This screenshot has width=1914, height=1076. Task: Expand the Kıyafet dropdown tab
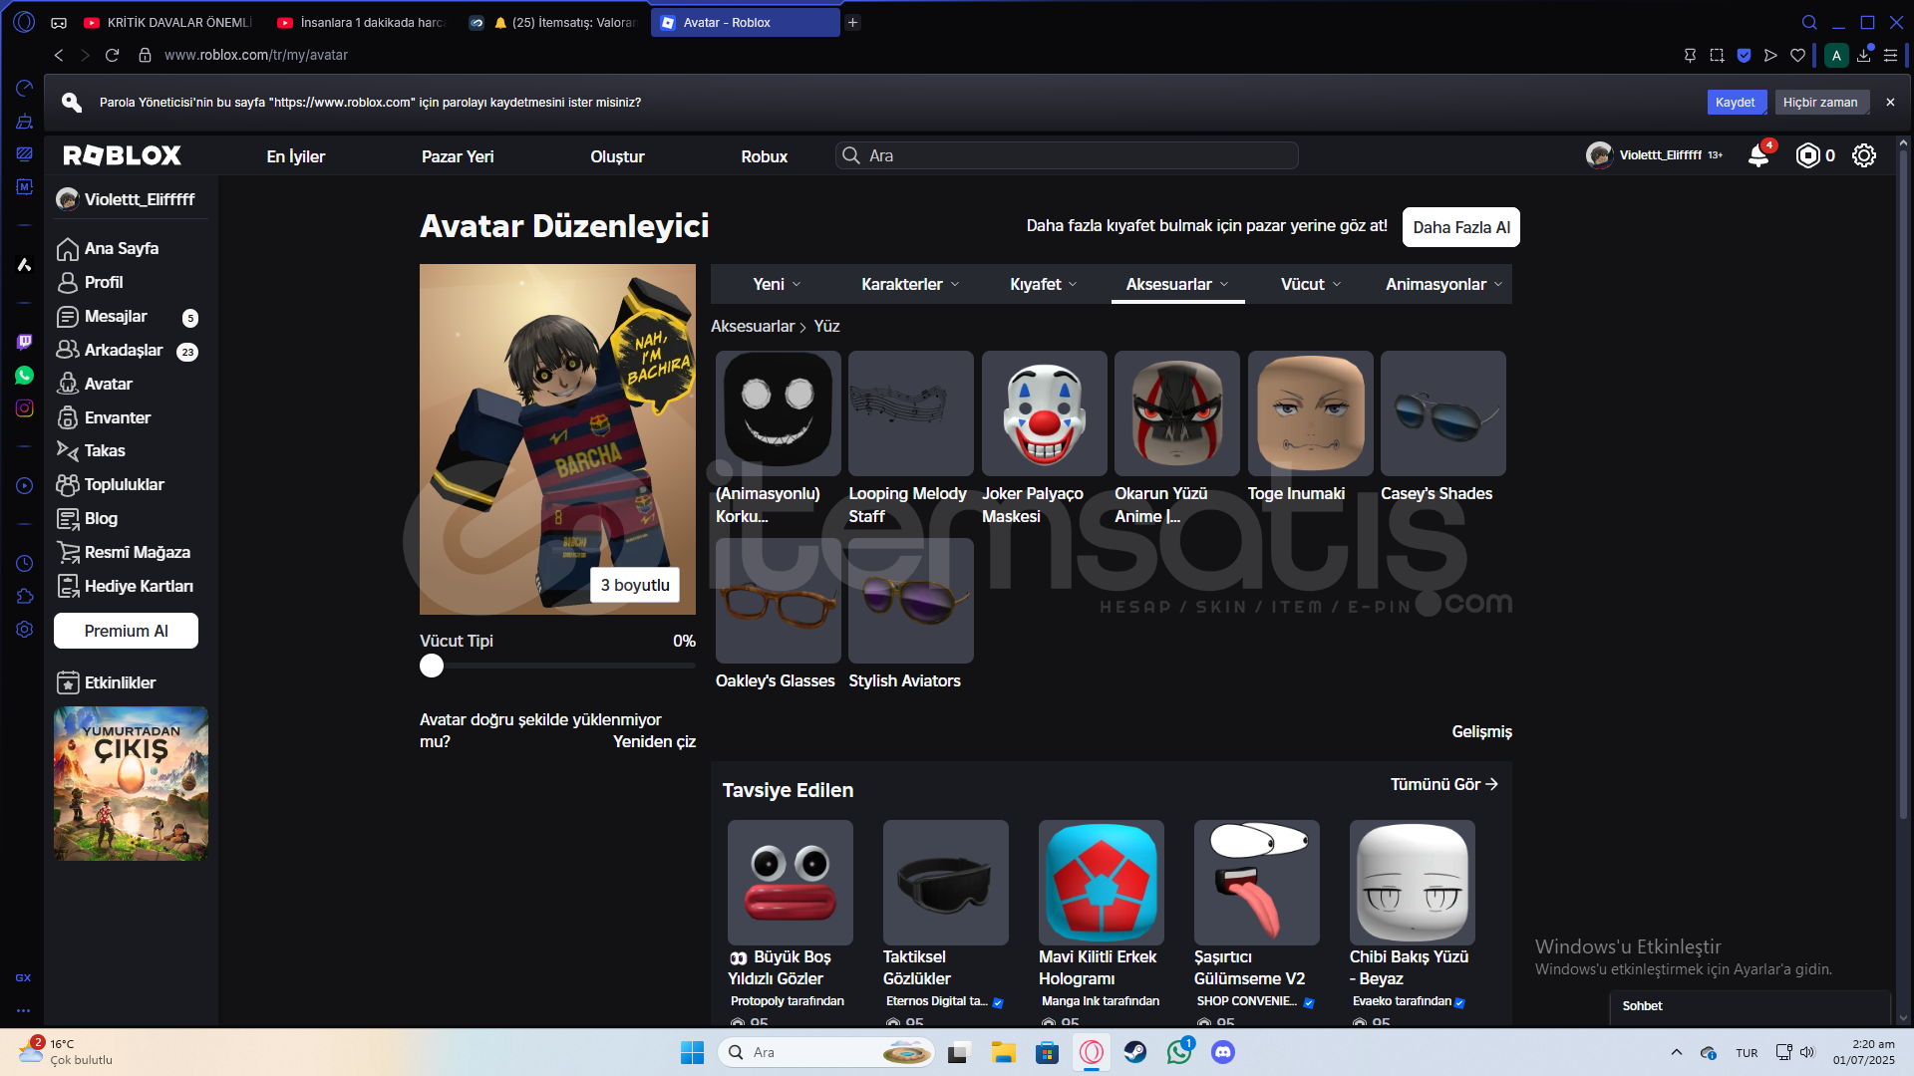point(1043,284)
